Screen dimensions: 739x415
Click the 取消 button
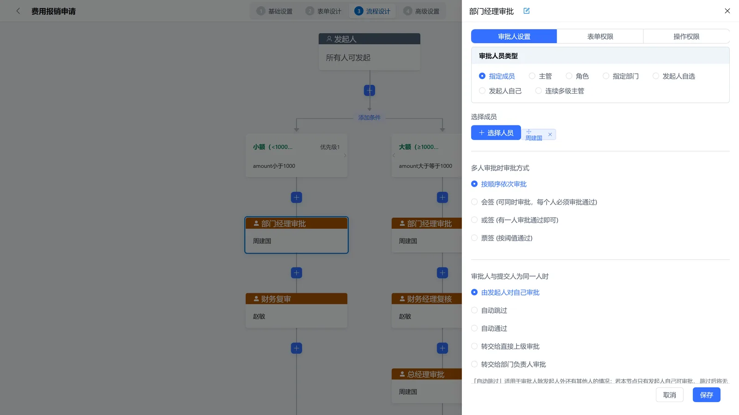pyautogui.click(x=670, y=395)
